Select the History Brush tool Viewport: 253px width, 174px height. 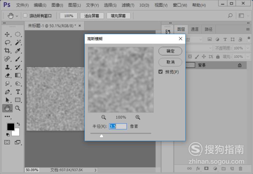18,67
